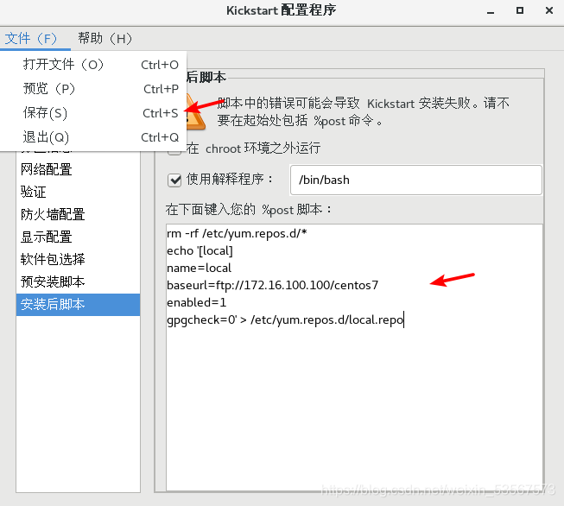This screenshot has width=564, height=506.
Task: Close the Kickstart 配置程序 window
Action: 549,10
